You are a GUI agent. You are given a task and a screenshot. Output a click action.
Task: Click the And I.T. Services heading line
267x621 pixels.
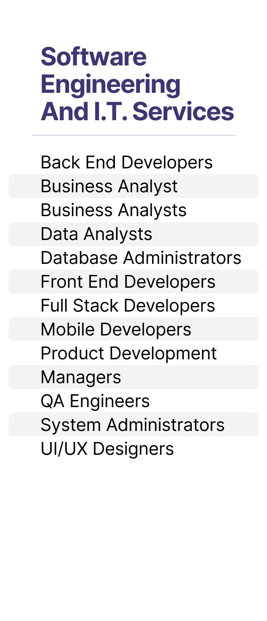137,111
